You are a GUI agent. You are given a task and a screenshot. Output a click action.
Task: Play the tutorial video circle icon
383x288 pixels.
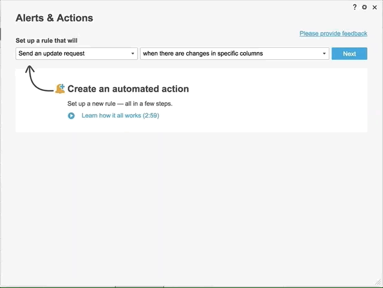(71, 116)
